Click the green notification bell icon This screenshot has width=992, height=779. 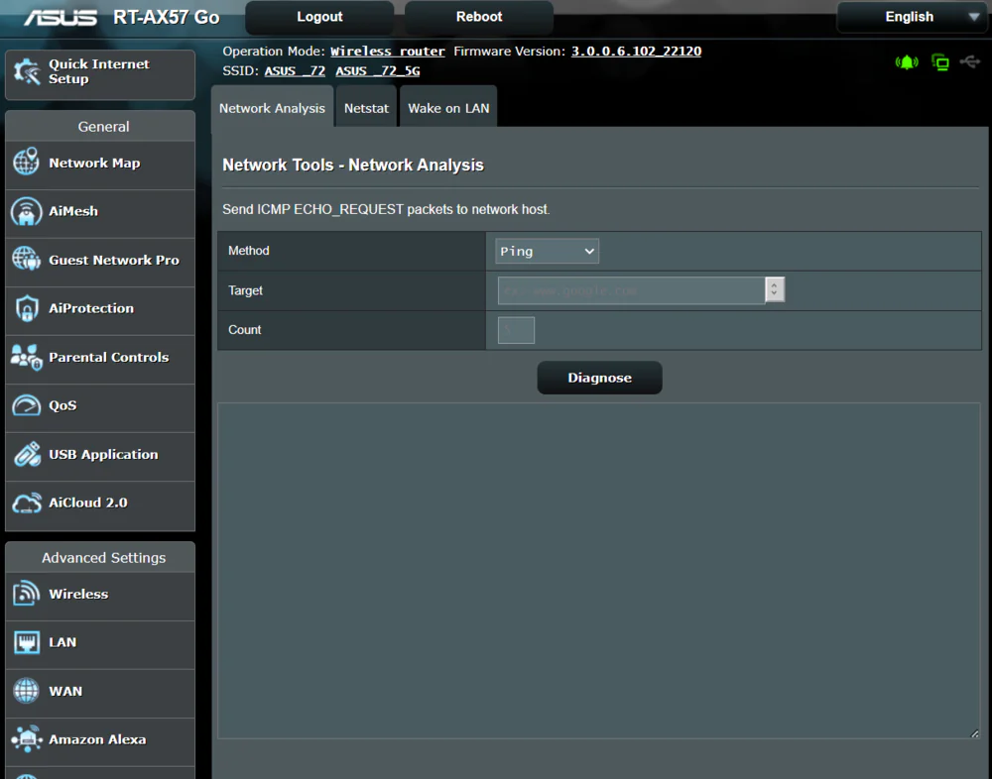[x=907, y=62]
